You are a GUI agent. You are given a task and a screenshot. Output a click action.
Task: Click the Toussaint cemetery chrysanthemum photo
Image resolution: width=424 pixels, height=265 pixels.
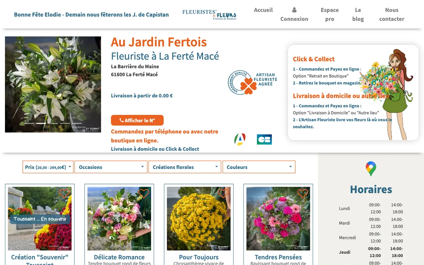pos(40,219)
